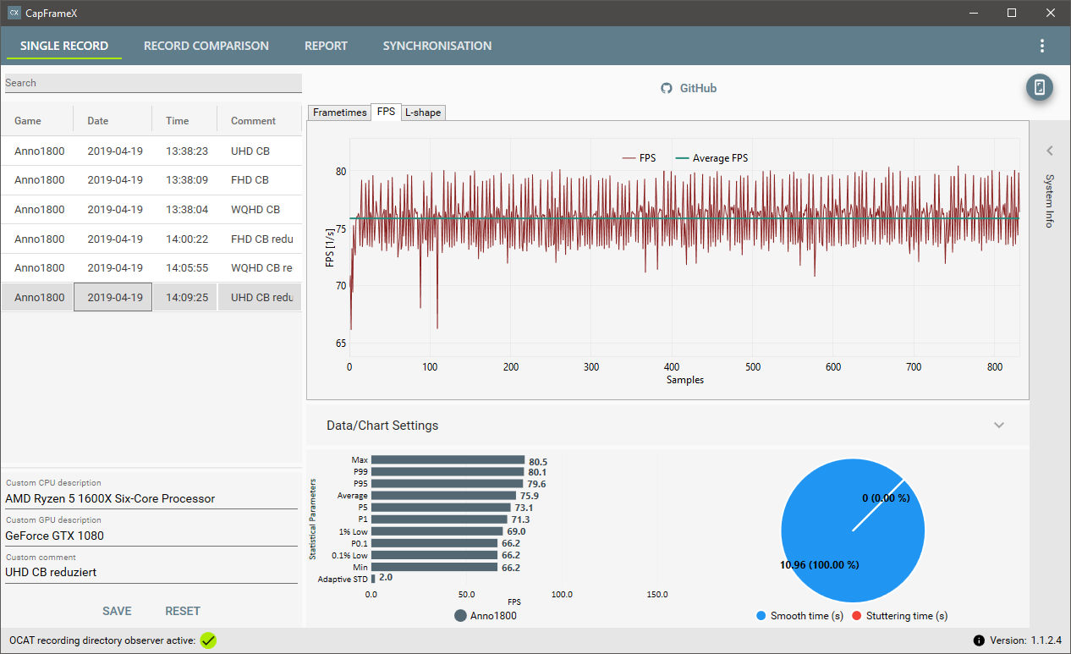This screenshot has width=1071, height=654.
Task: Select the WQHD CB record at 13:38:04
Action: (151, 209)
